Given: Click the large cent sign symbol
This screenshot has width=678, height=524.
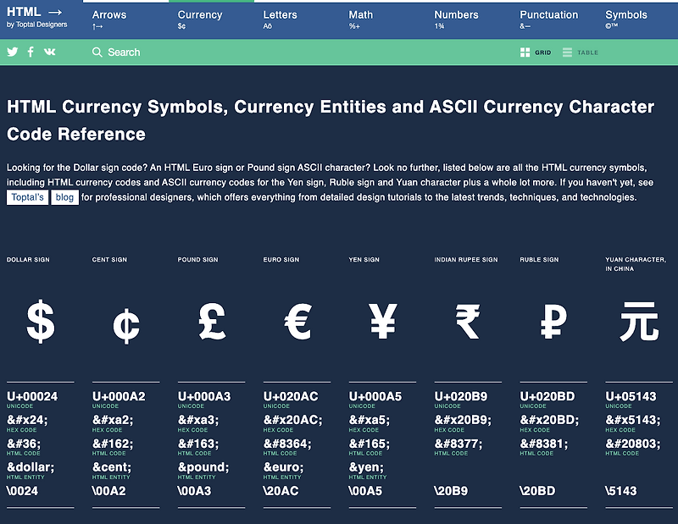Looking at the screenshot, I should click(x=126, y=326).
